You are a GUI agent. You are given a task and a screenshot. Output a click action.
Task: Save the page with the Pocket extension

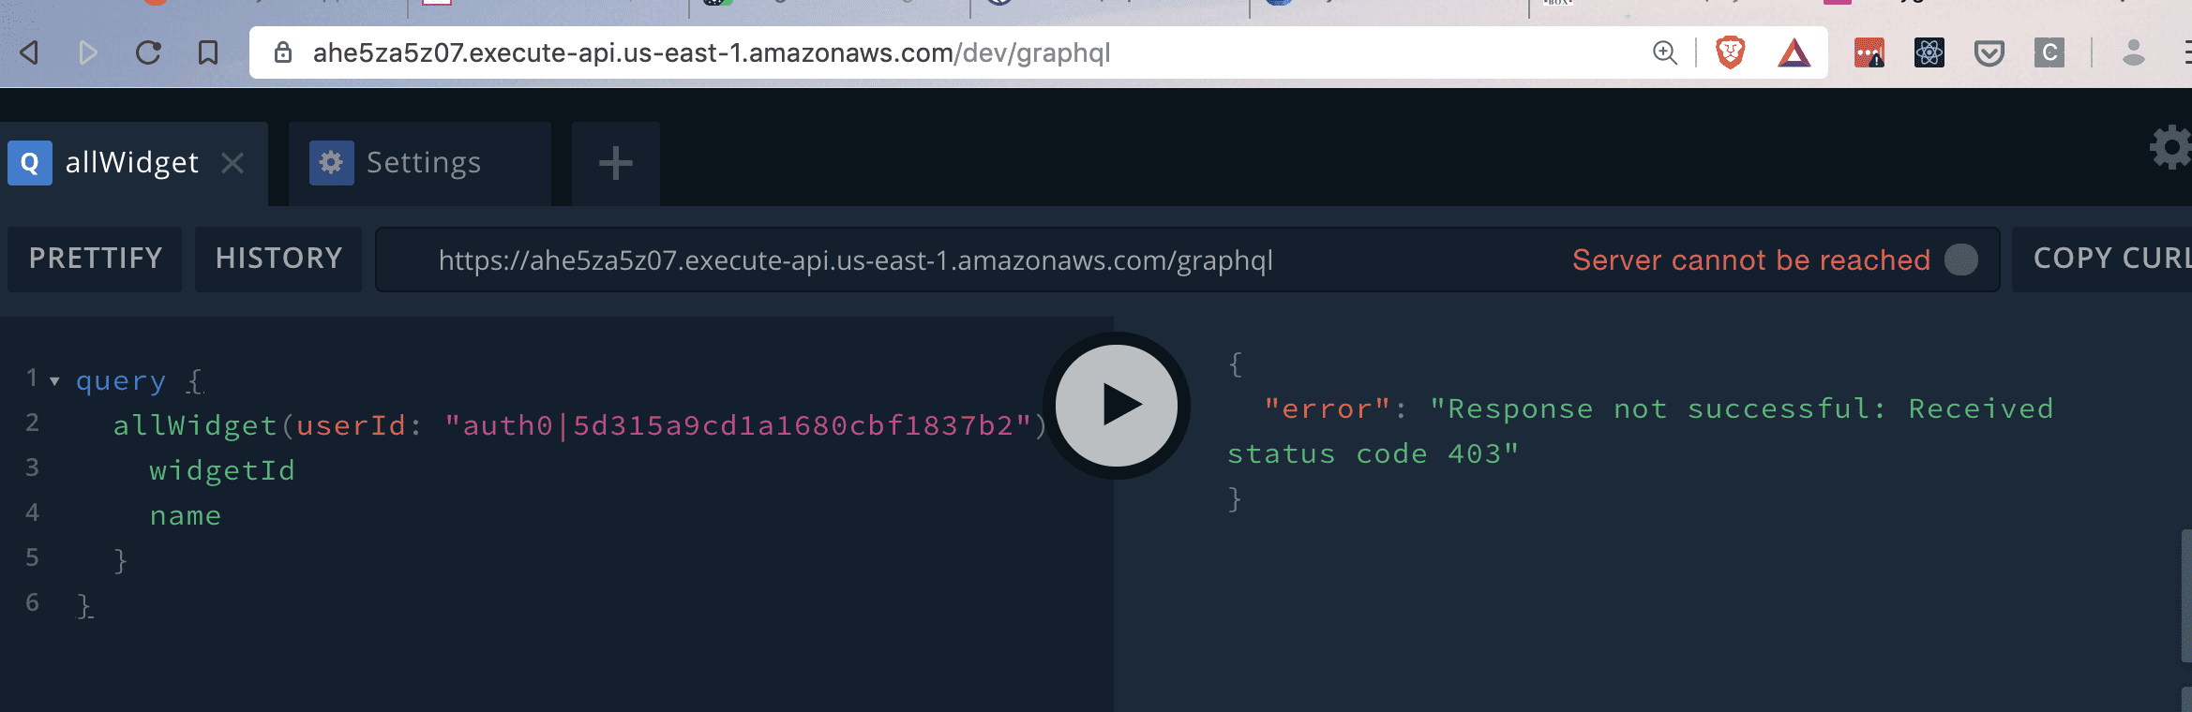(1989, 52)
